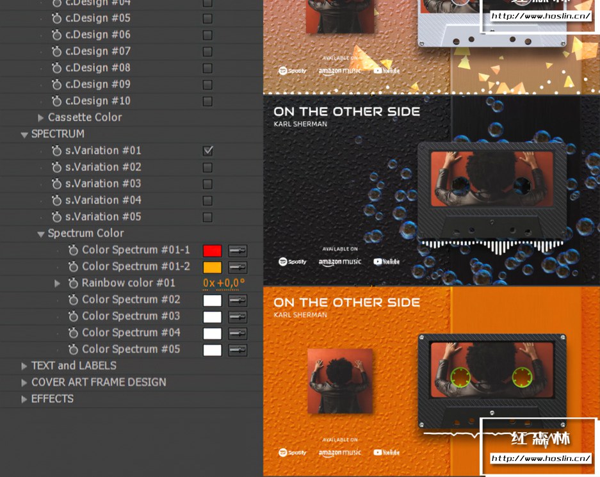Toggle stopwatch for s.Variation #01

tap(56, 150)
